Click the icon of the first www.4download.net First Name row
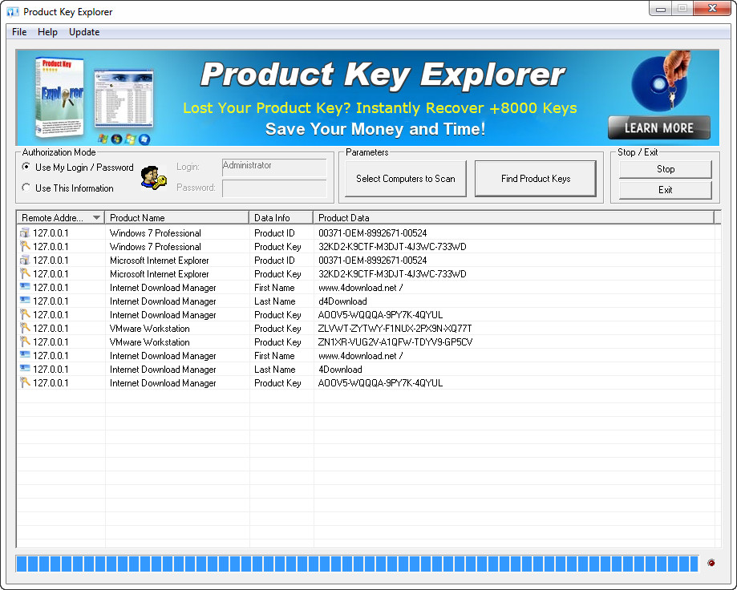Screen dimensions: 737x590 [25, 286]
